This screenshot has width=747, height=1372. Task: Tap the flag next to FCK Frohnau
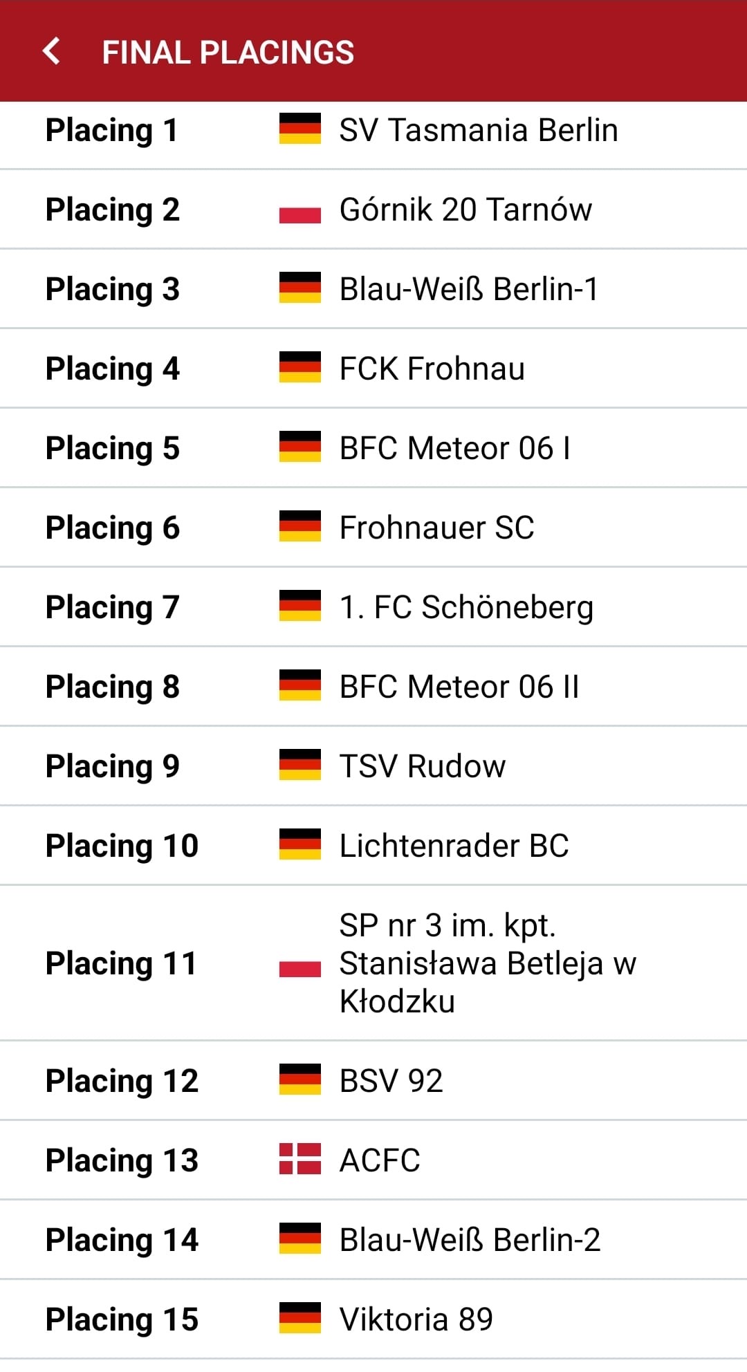pyautogui.click(x=299, y=368)
